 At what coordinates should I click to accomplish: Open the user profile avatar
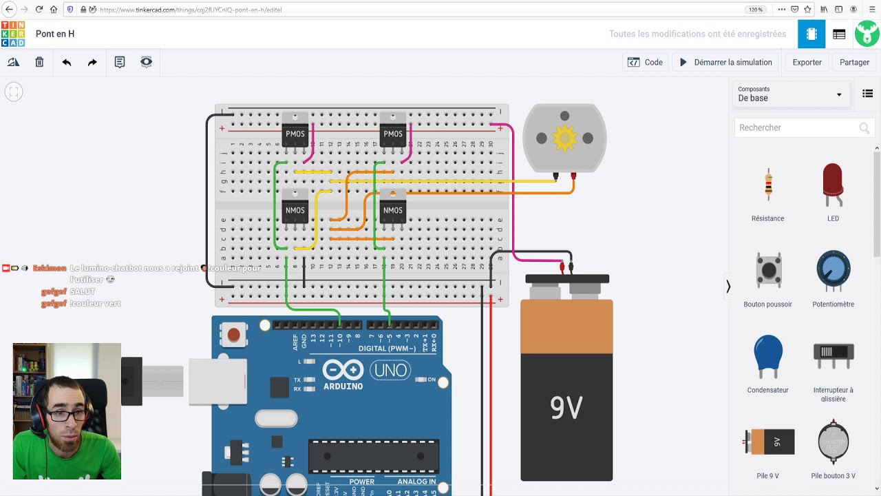coord(867,34)
